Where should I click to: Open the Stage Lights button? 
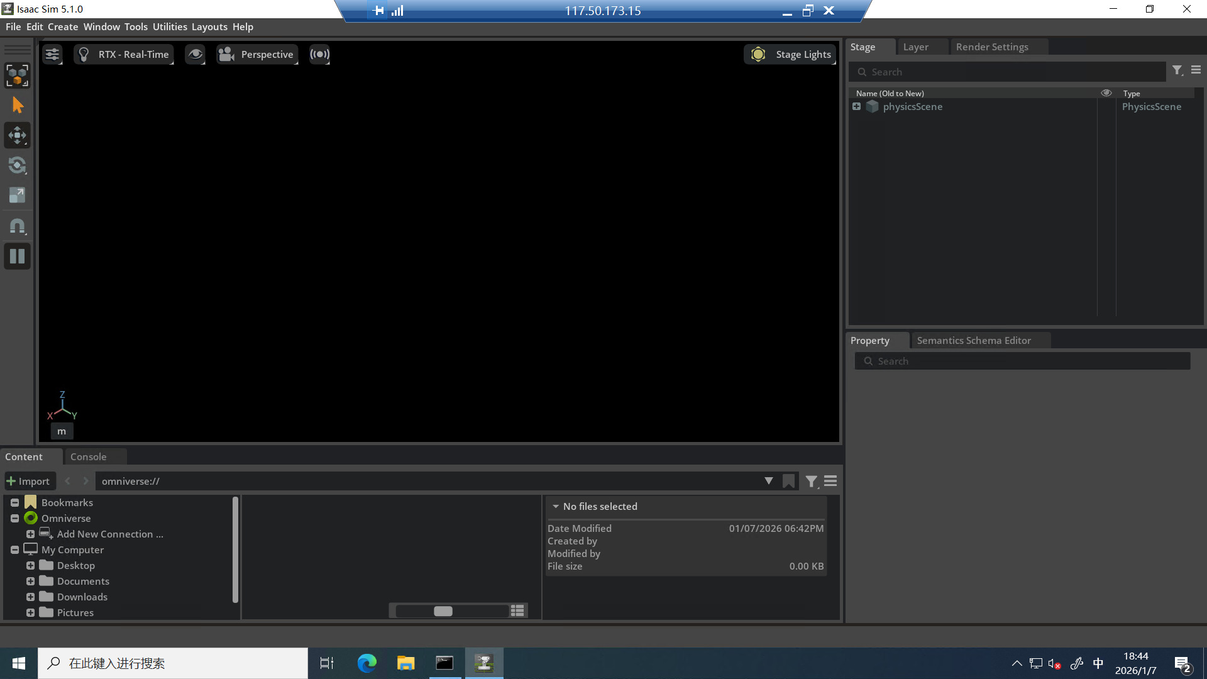[790, 55]
